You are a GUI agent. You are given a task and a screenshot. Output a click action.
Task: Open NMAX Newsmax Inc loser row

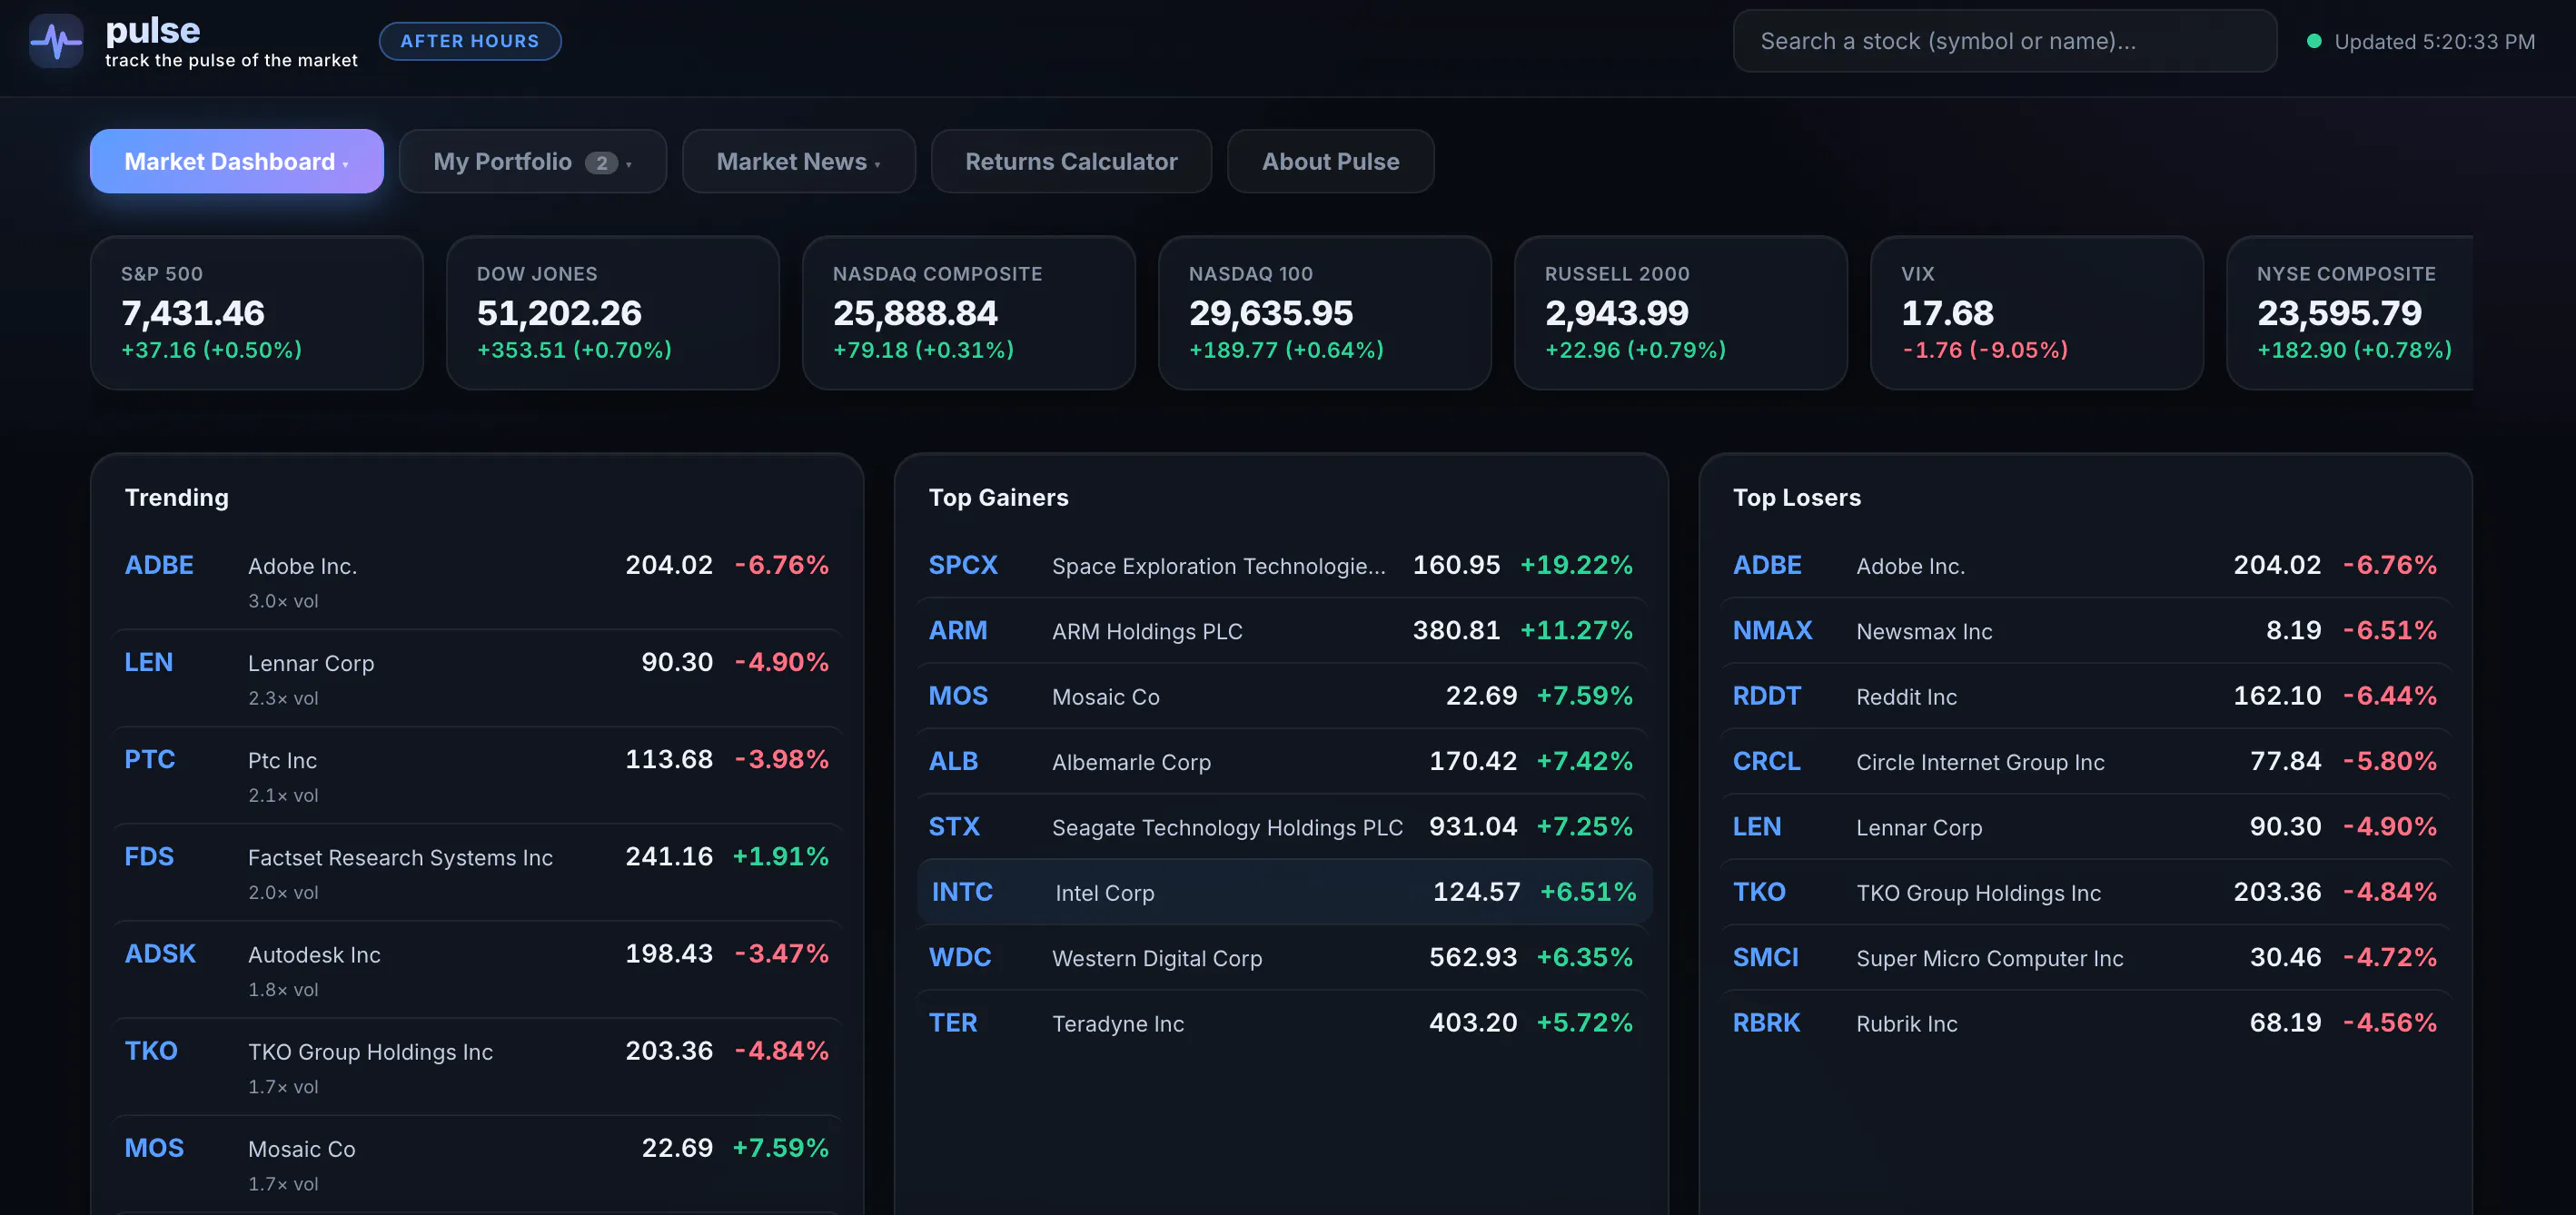tap(2086, 631)
